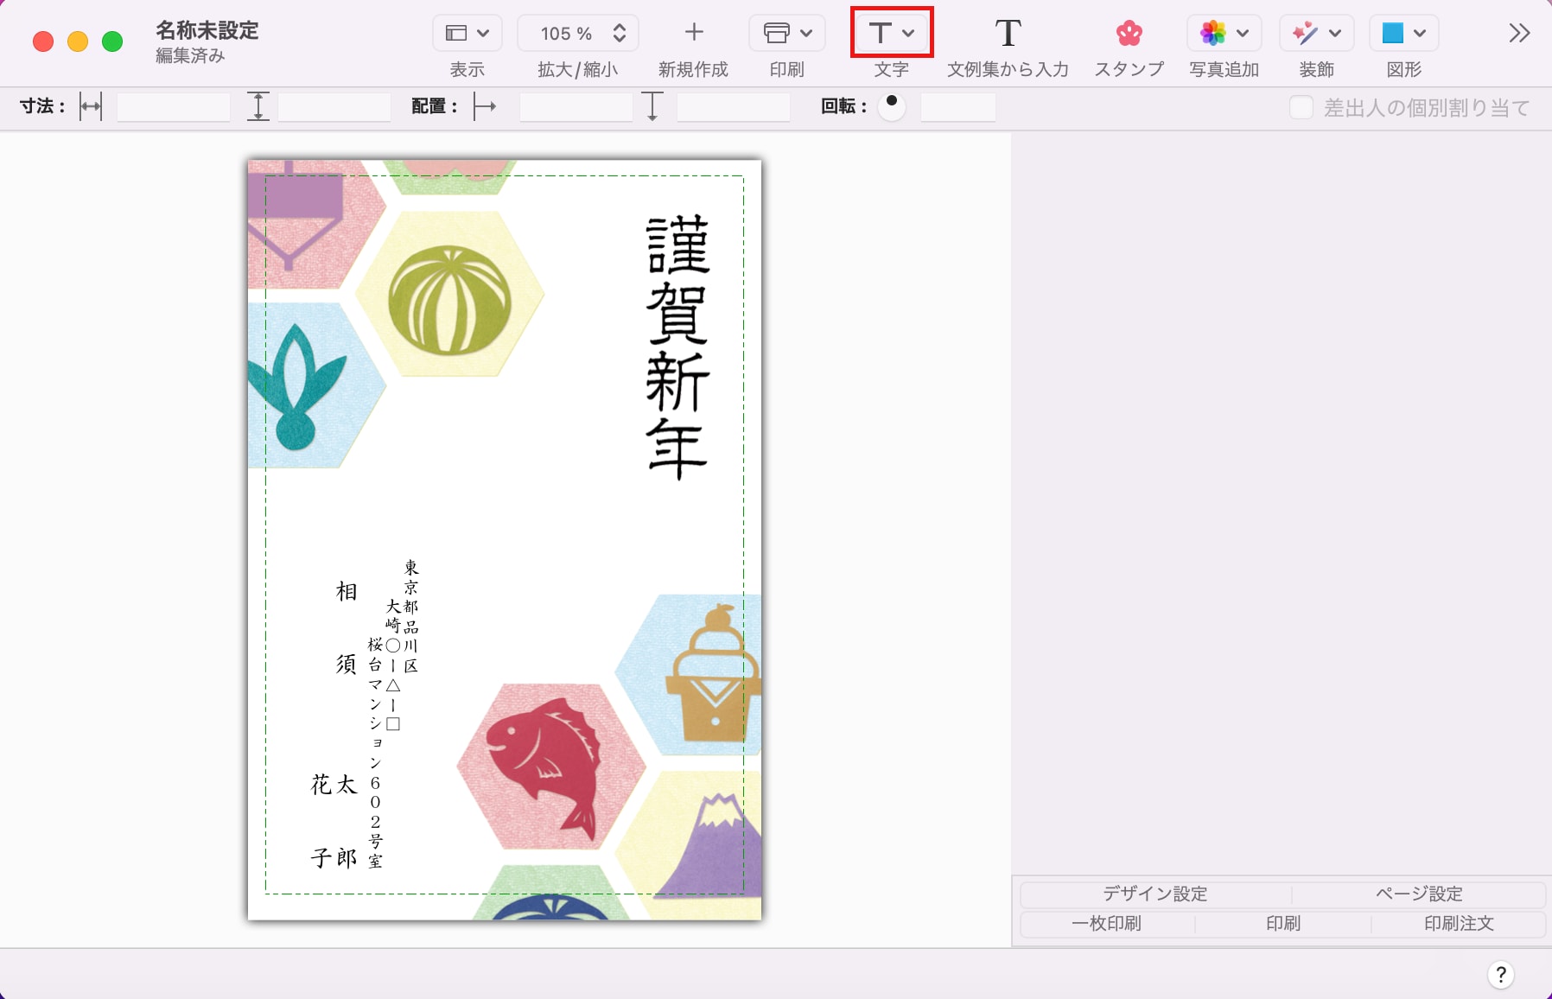
Task: Open the スタンプ flower stamp tool
Action: pos(1129,34)
